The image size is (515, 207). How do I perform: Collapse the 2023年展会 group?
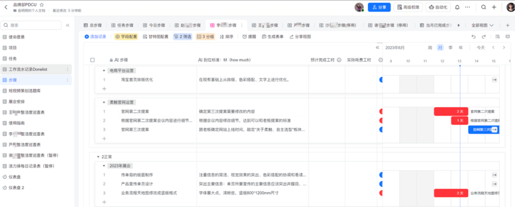point(104,166)
